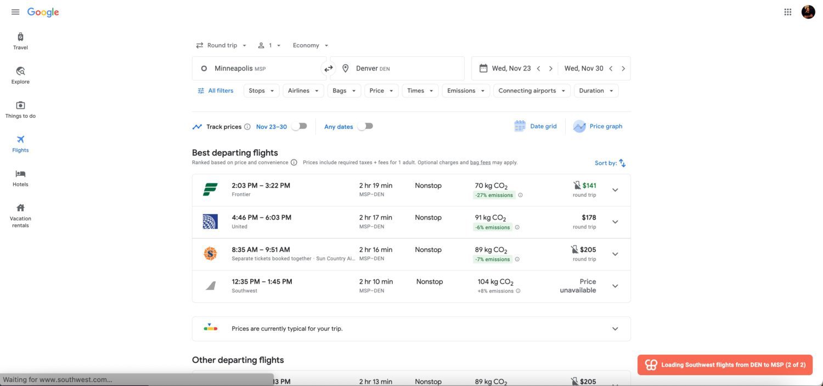Open the Google apps grid

[788, 12]
